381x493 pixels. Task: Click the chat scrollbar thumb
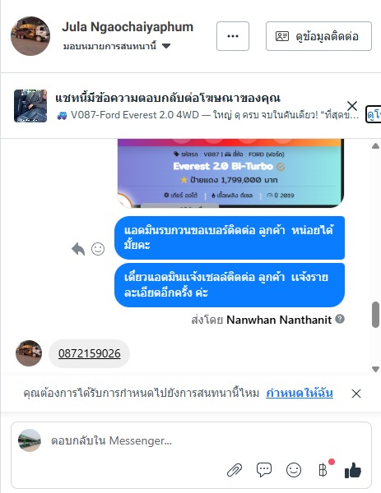(x=375, y=315)
